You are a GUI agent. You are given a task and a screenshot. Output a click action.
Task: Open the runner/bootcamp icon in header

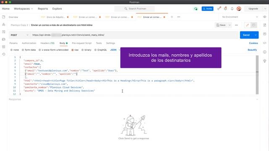225,8
